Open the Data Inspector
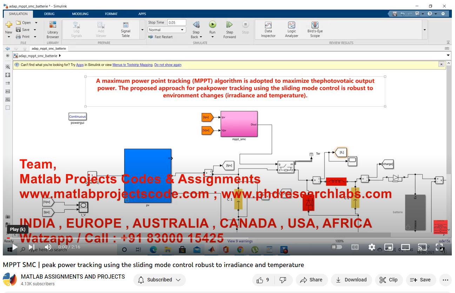This screenshot has width=455, height=293. [x=268, y=29]
